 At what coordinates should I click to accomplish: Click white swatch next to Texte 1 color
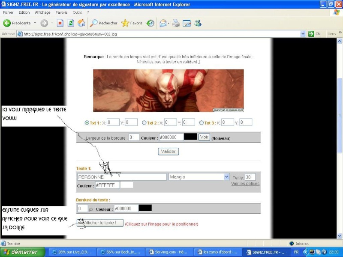tap(126, 185)
